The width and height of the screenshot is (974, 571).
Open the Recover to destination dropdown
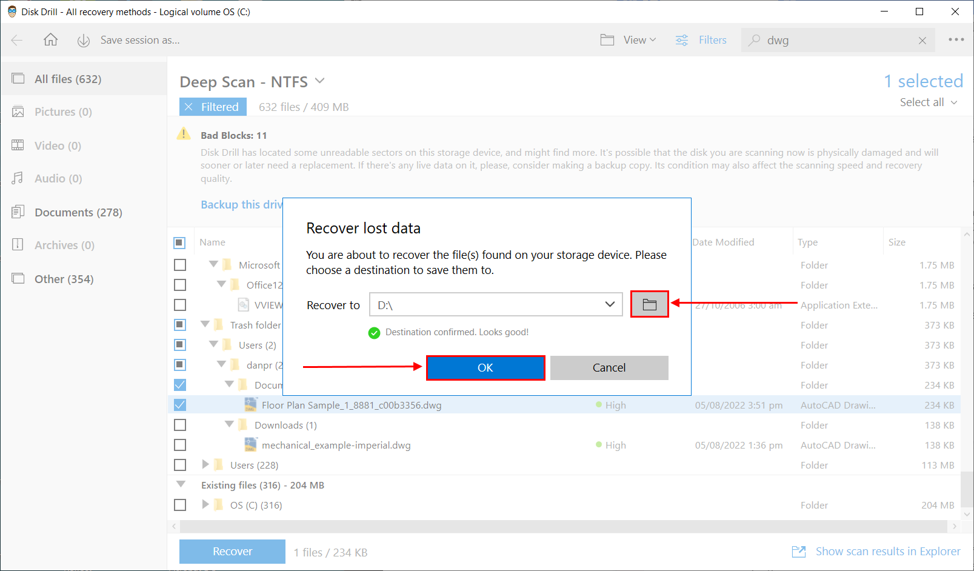pyautogui.click(x=610, y=304)
